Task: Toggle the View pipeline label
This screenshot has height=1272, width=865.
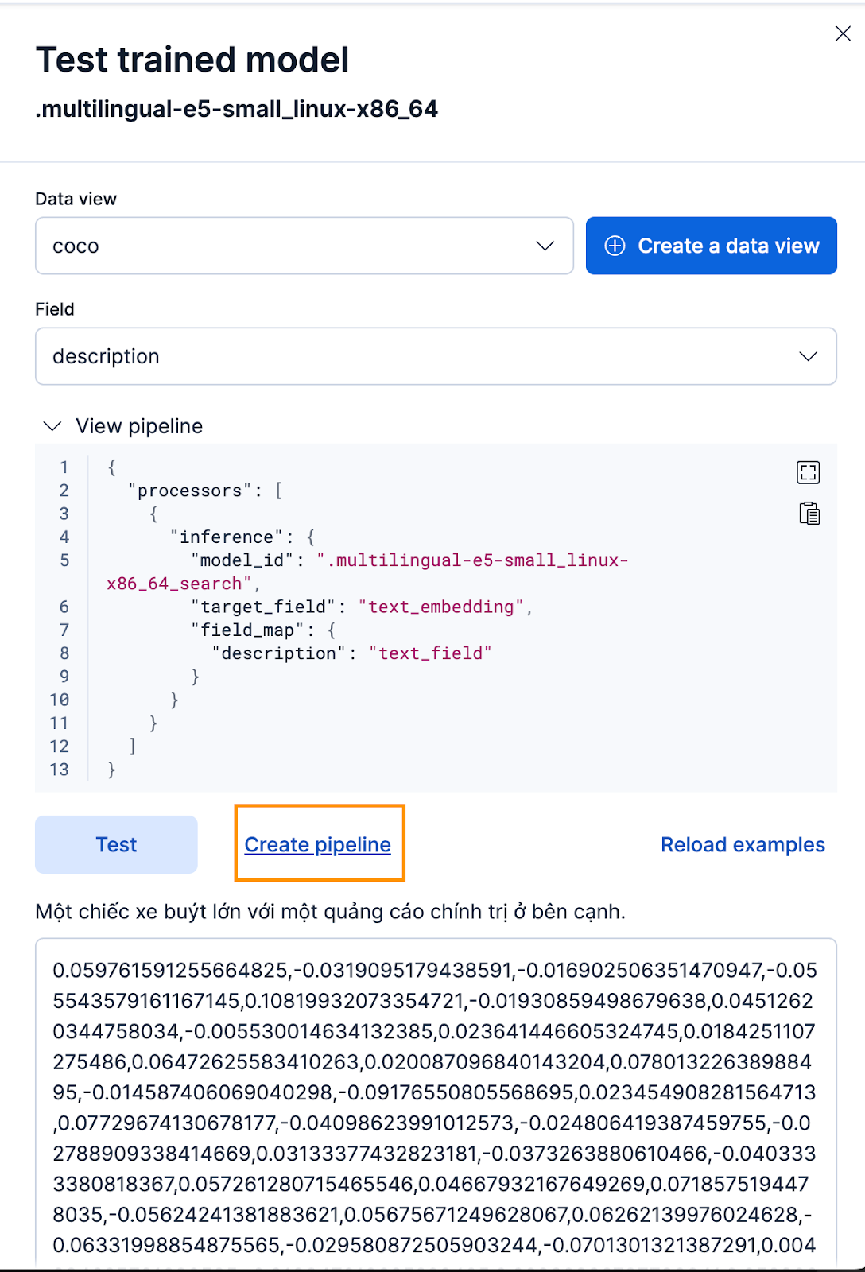Action: [x=139, y=426]
